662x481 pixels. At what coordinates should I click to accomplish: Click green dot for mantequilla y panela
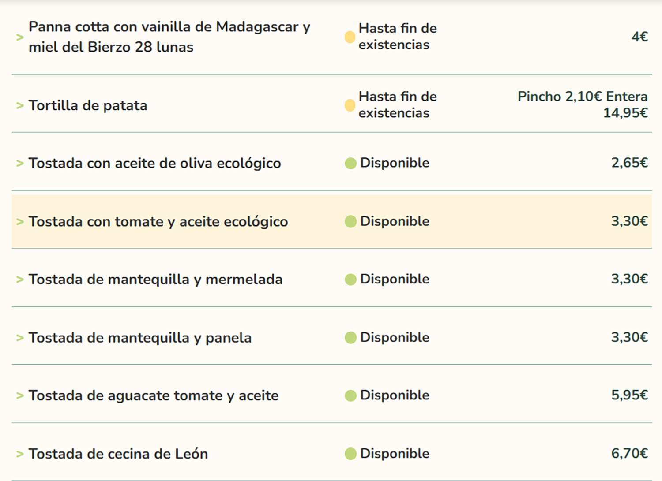tap(350, 338)
